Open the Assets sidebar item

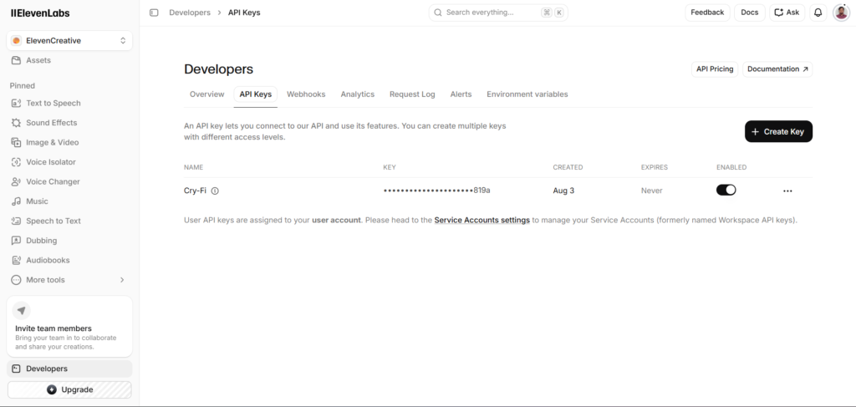pyautogui.click(x=69, y=60)
